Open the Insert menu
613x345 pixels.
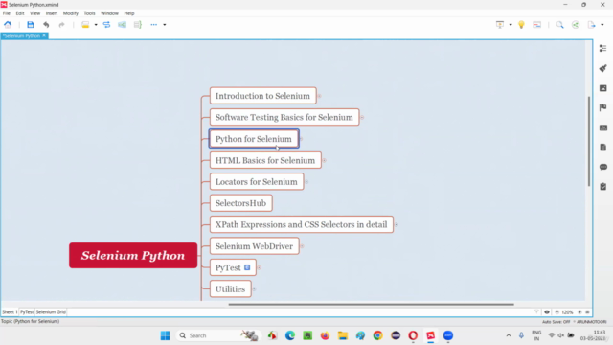[x=51, y=13]
